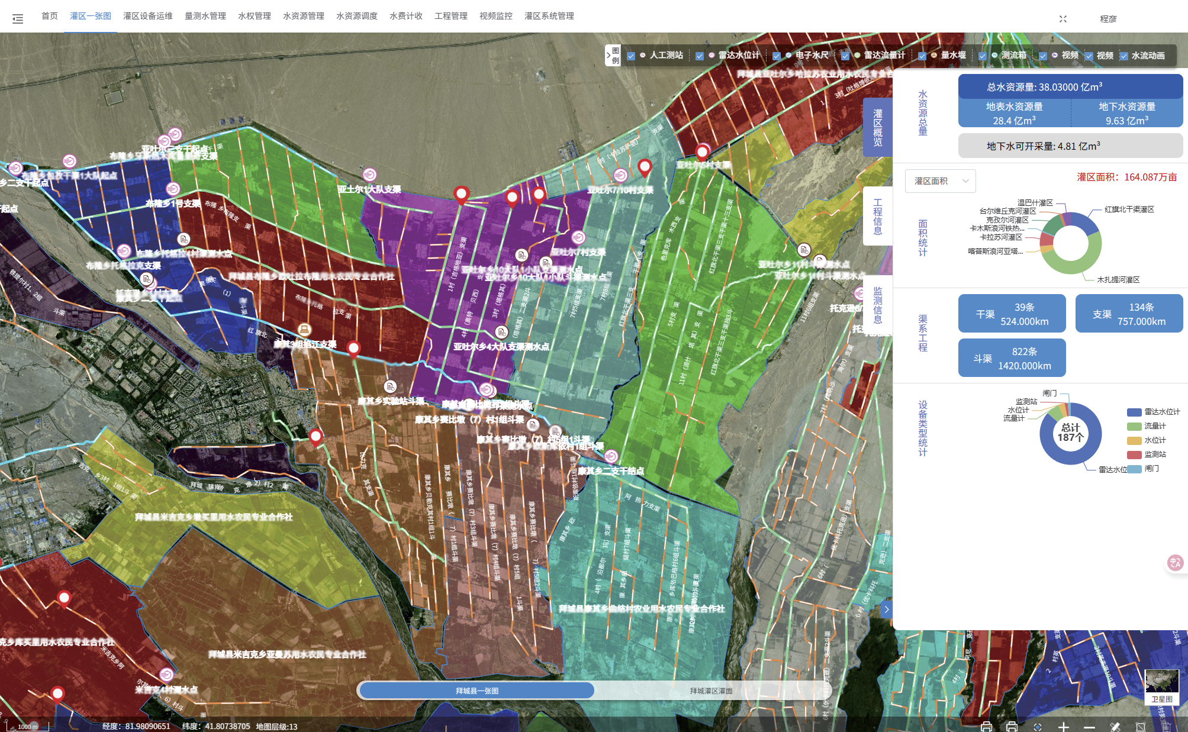Collapse the 图例 legend bar
Screen dimensions: 1188x732
608,56
